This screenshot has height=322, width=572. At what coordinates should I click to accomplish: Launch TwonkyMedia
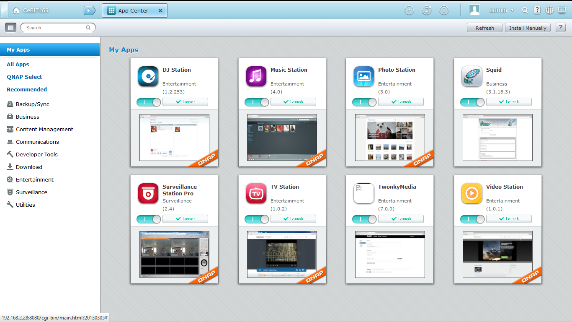[401, 219]
